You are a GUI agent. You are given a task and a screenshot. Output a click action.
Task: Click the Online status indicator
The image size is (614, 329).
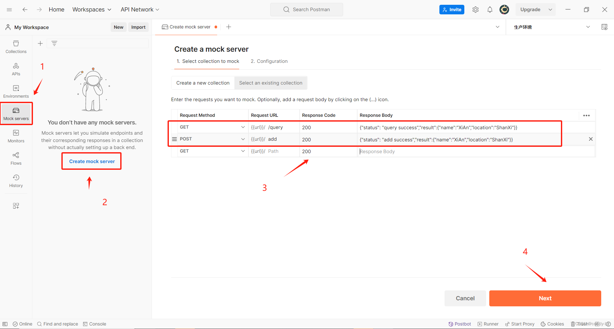[x=22, y=324]
